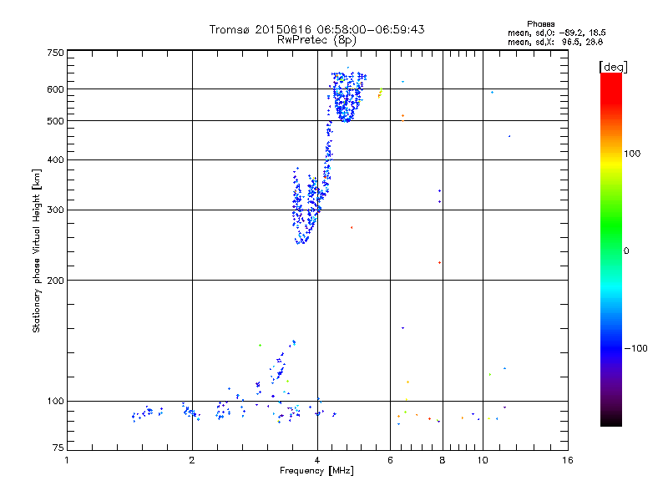Click x-axis tick label '1'
668x501 pixels.
[67, 460]
